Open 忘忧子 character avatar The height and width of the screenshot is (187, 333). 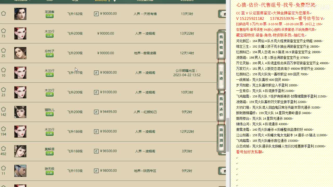tap(20, 53)
